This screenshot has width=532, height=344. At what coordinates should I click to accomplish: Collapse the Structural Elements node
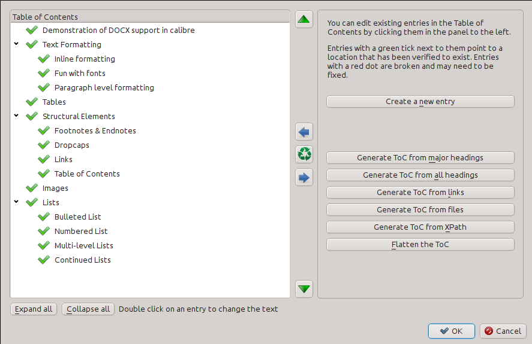coord(16,116)
